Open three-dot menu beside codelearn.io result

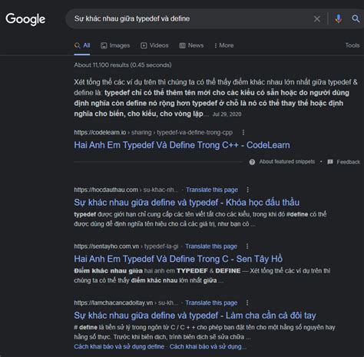[x=243, y=132]
